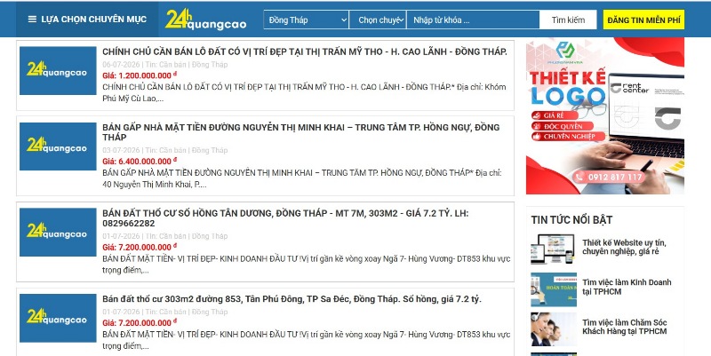Click the Đăng tin miễn phí button
Screen dimensions: 711x356
(643, 20)
